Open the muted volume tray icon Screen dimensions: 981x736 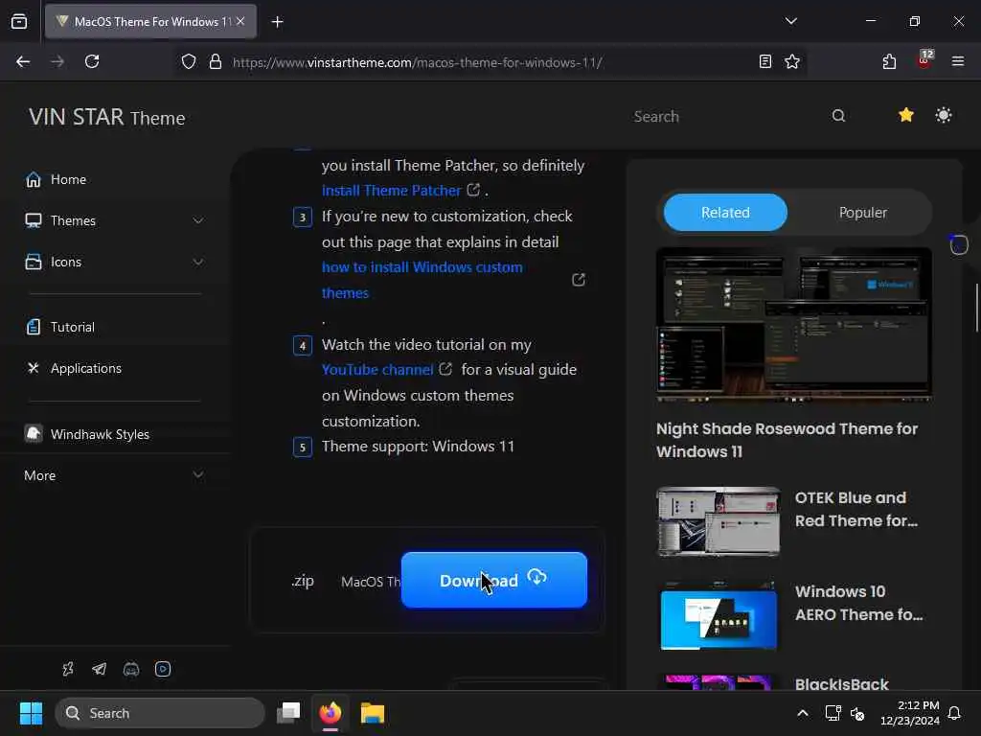pos(857,713)
